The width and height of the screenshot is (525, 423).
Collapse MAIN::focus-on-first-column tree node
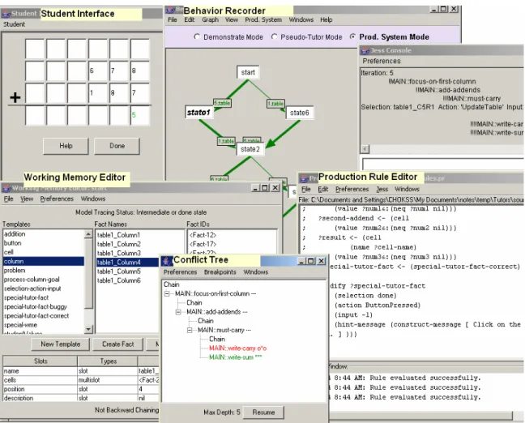pos(167,293)
